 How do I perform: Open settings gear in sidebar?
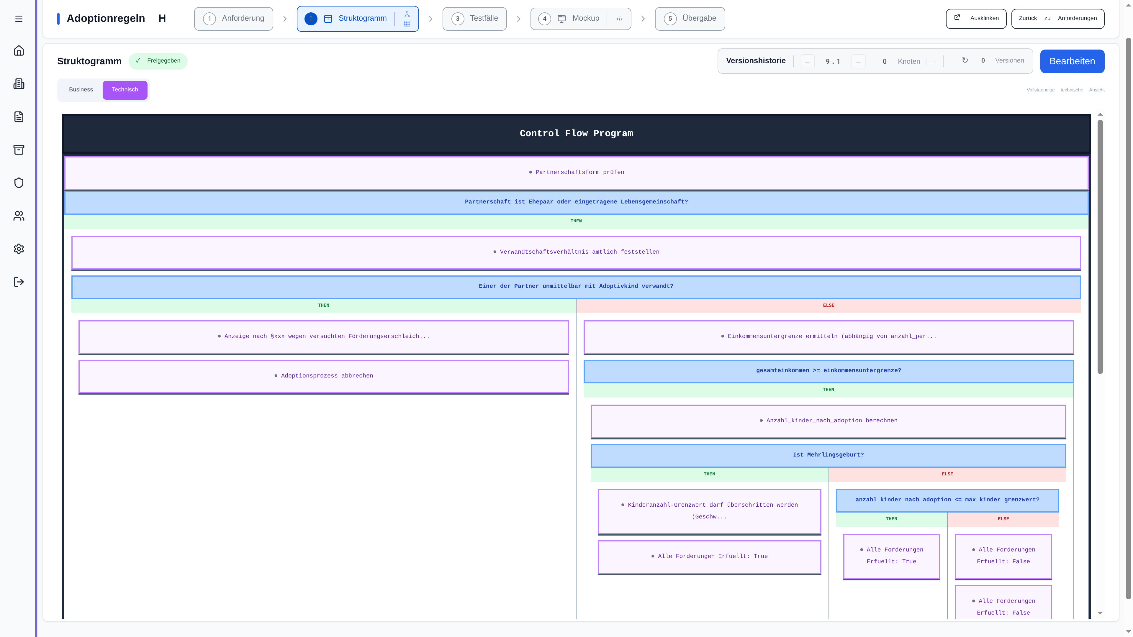pyautogui.click(x=19, y=249)
